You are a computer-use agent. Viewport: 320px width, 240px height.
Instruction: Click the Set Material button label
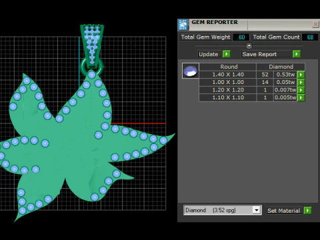284,211
